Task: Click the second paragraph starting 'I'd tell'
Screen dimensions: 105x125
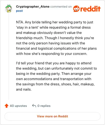Action: [x=56, y=76]
